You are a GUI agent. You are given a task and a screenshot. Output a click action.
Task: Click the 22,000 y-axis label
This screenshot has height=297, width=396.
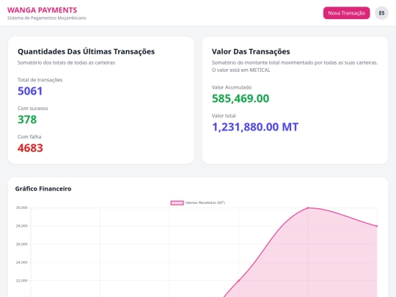click(21, 281)
